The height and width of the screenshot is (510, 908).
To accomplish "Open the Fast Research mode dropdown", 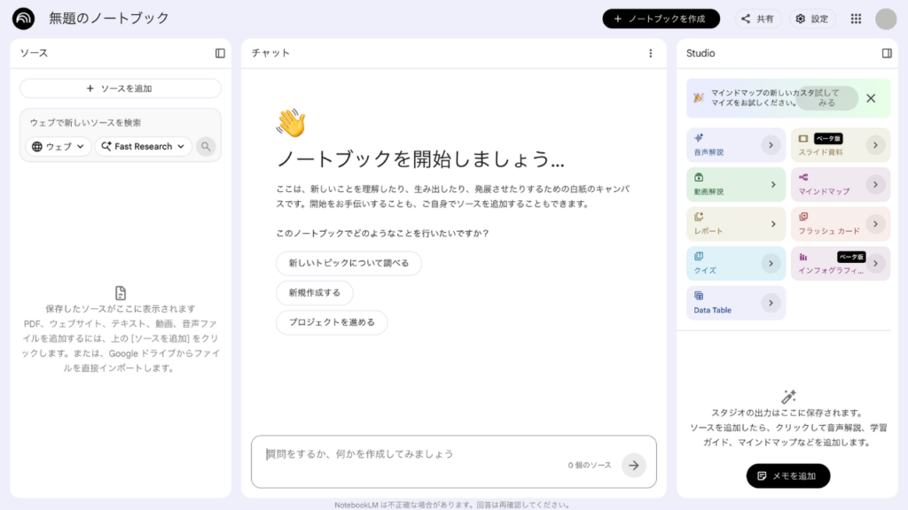I will [x=143, y=146].
